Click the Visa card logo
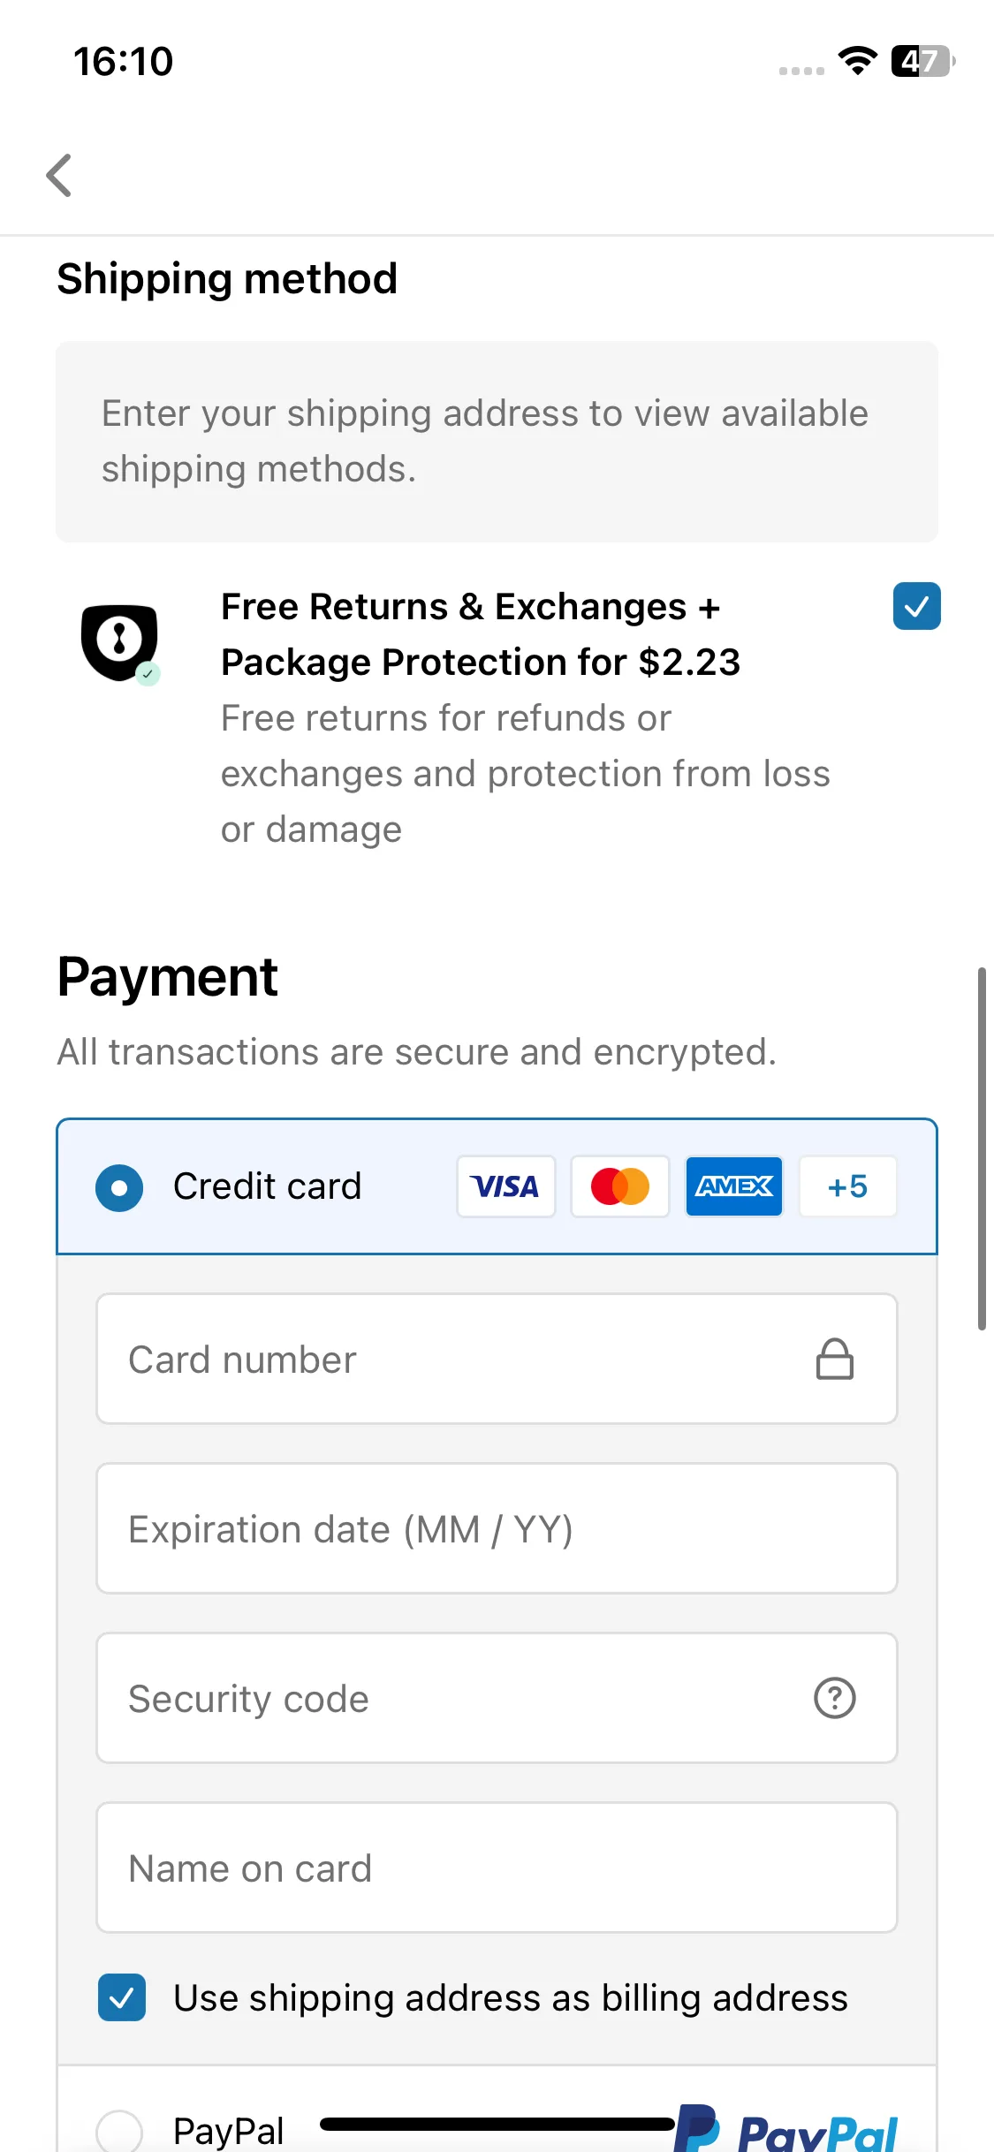The width and height of the screenshot is (994, 2152). [505, 1186]
